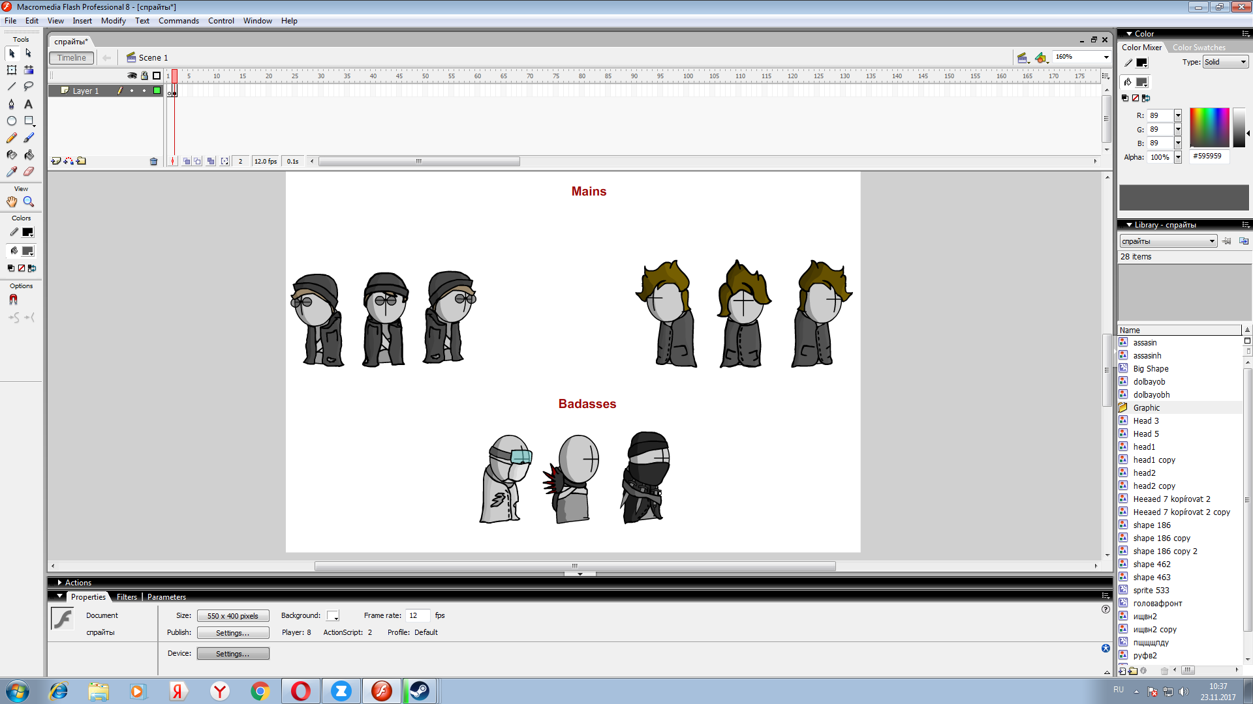Click the Center Frame timeline icon

click(172, 161)
